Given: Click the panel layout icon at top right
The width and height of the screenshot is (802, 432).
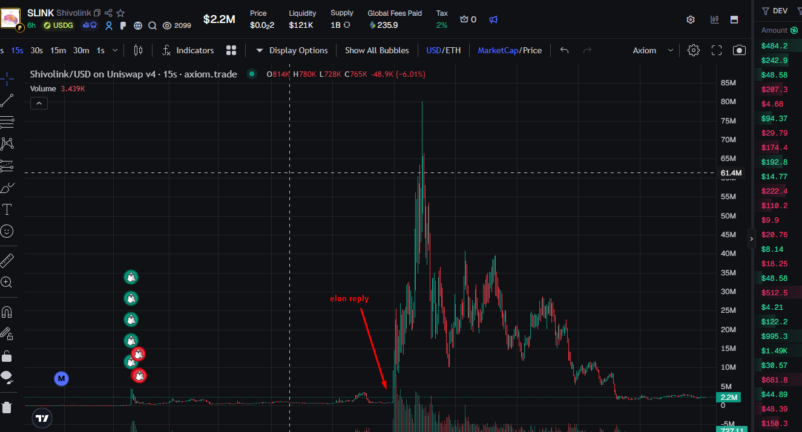Looking at the screenshot, I should pyautogui.click(x=734, y=19).
